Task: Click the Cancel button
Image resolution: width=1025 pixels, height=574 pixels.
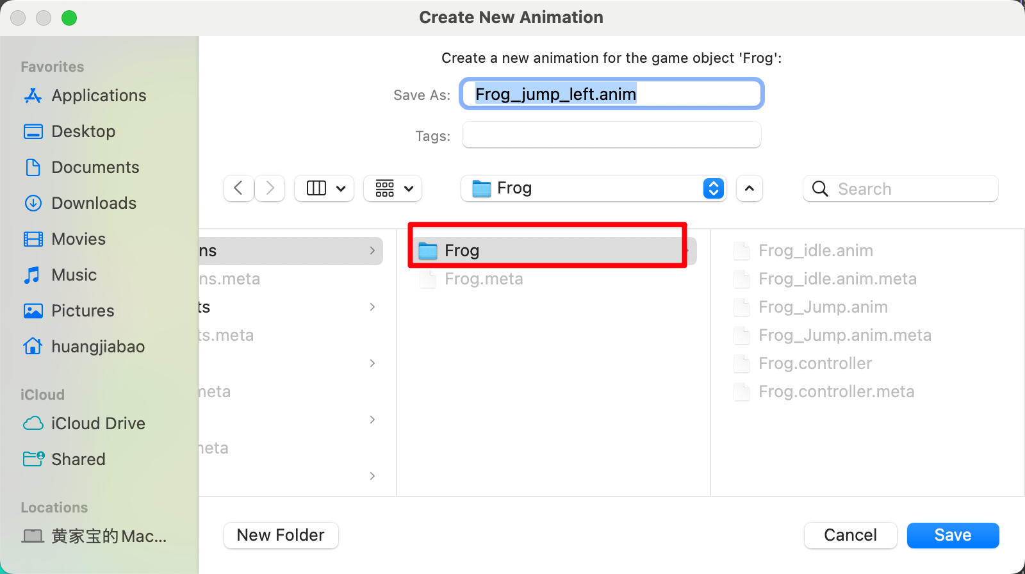Action: tap(850, 535)
